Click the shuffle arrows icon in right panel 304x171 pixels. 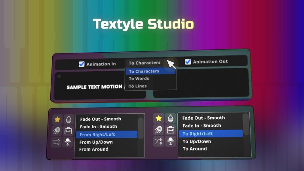coord(159,141)
